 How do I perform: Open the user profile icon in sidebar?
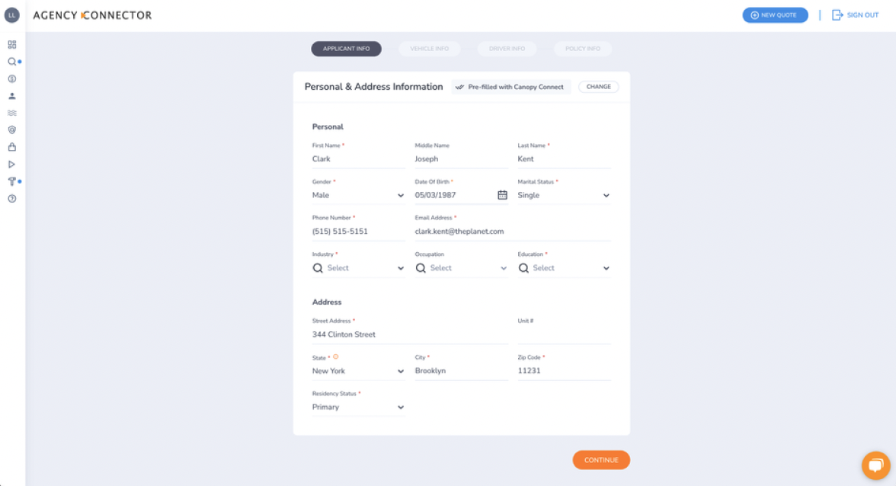(x=12, y=95)
